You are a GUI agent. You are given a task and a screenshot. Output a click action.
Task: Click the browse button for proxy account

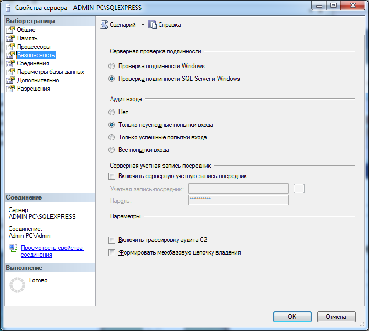[x=299, y=189]
